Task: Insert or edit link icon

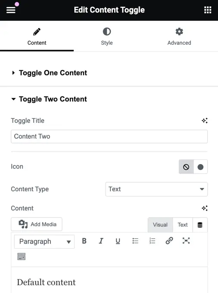Action: [x=169, y=241]
